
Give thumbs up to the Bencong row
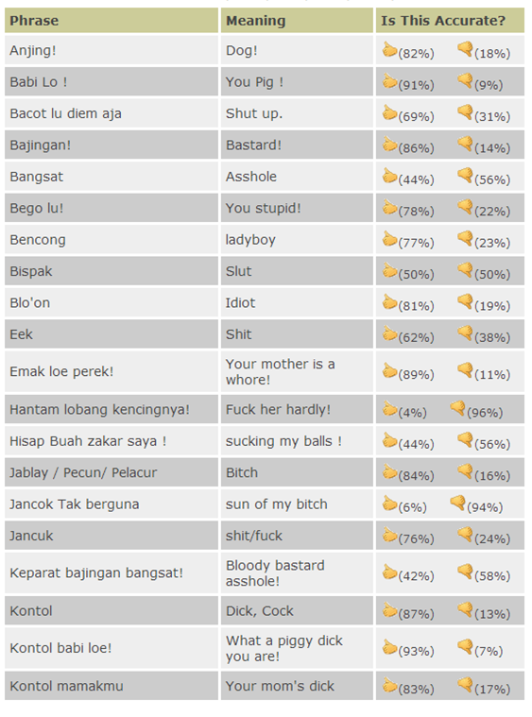pyautogui.click(x=389, y=238)
